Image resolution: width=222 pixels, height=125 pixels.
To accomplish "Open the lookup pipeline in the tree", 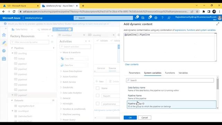I will [x=22, y=59].
